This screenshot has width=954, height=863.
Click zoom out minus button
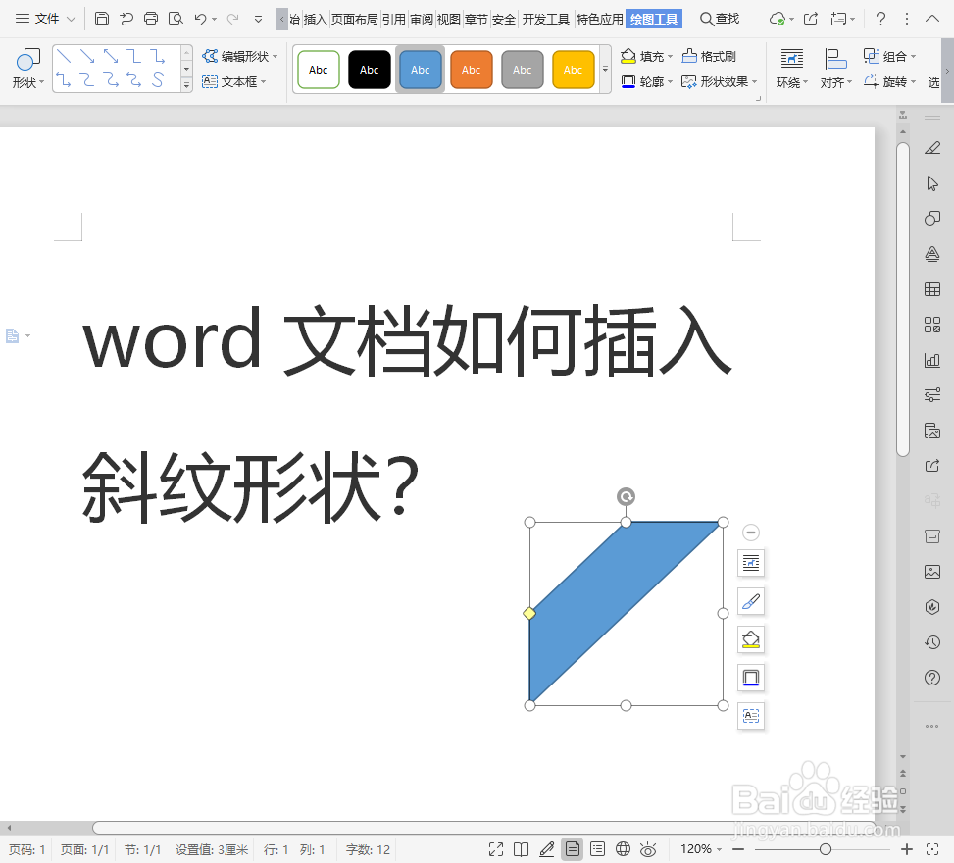pos(738,849)
